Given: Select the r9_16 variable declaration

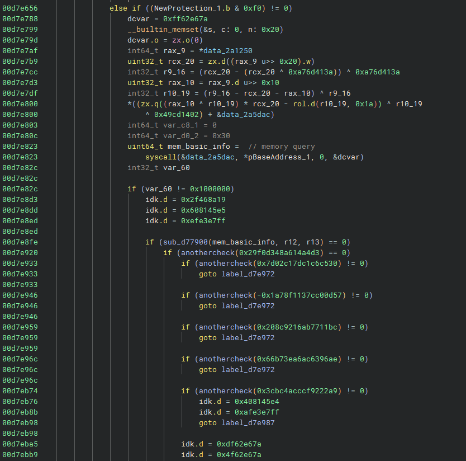Looking at the screenshot, I should [174, 72].
